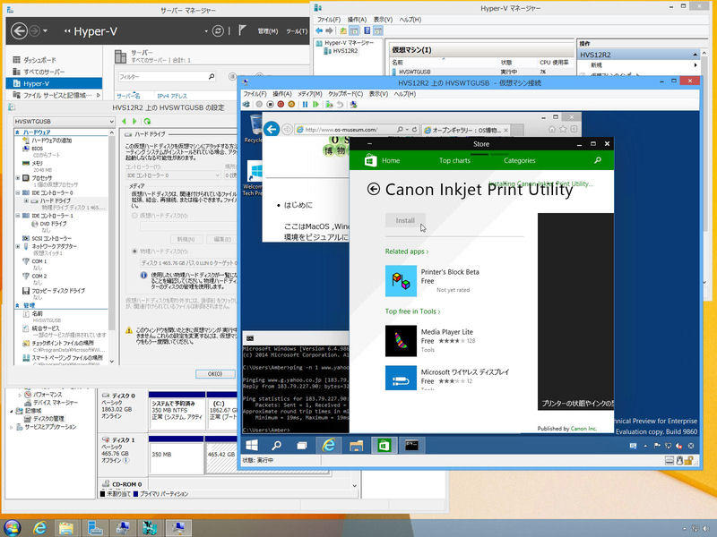Viewport: 717px width, 537px height.
Task: Select the physical hard disk radio button
Action: [x=134, y=251]
